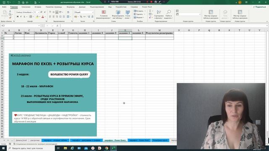The width and height of the screenshot is (269, 151).
Task: Open the рассрочка sheet tab
Action: pos(35,141)
